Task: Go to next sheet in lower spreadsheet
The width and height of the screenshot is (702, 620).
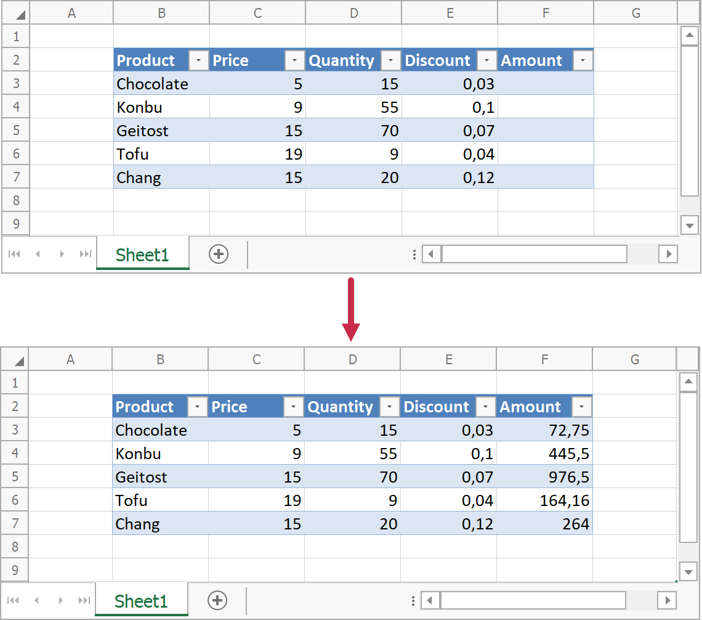Action: (x=60, y=600)
